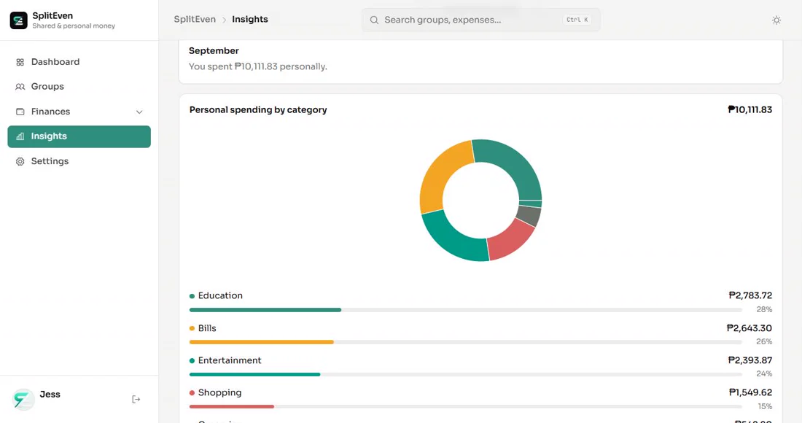Click the ₱2,783.72 Education amount
The width and height of the screenshot is (802, 423).
click(x=750, y=295)
